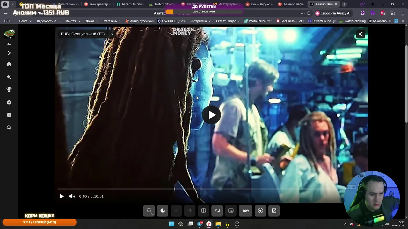Open the Photo Editor Pixlr bookmark

point(258,21)
